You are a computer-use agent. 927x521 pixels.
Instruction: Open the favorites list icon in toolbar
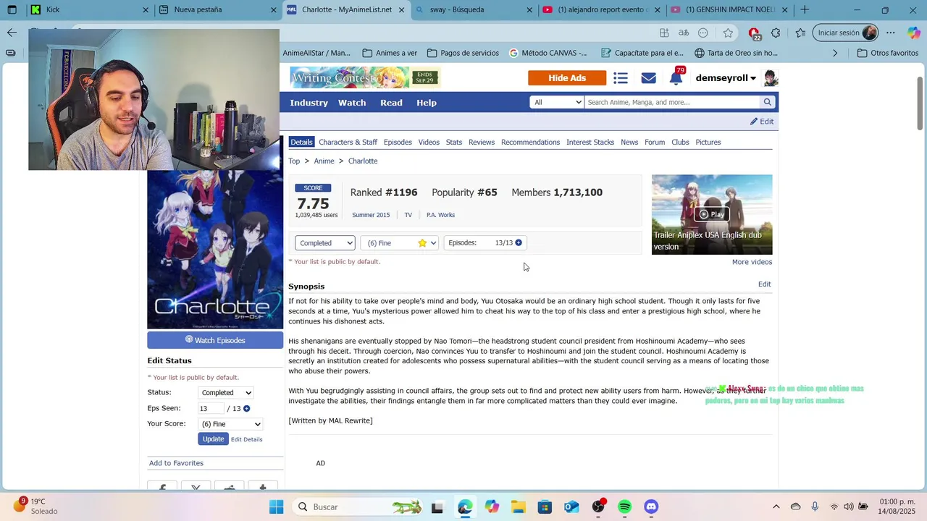[x=800, y=33]
